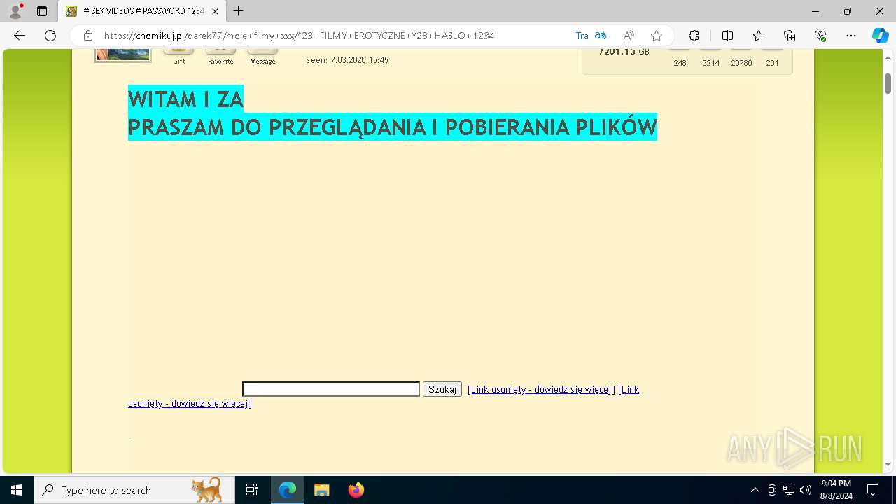Select the SEX VIDEOS PASSWORD browser tab
896x504 pixels.
142,11
